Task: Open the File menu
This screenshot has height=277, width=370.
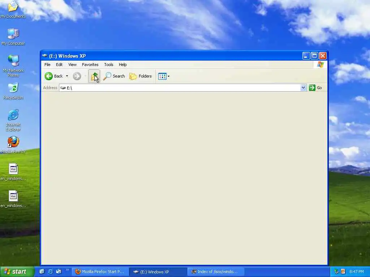Action: (47, 65)
